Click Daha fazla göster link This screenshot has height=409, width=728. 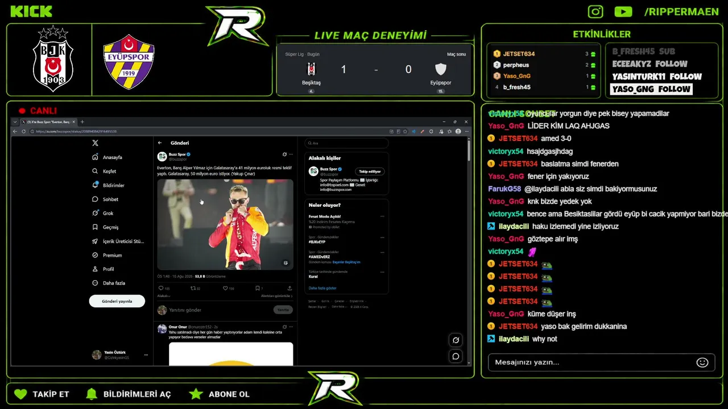322,288
